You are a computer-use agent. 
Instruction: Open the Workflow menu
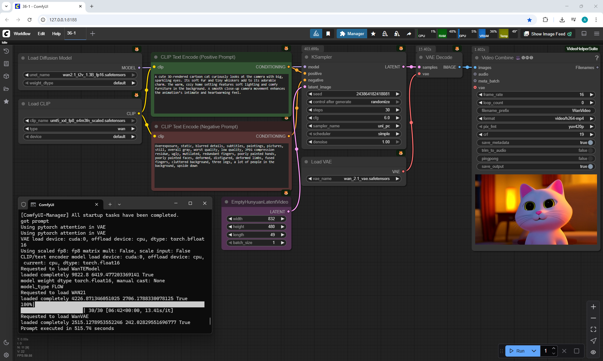[22, 34]
